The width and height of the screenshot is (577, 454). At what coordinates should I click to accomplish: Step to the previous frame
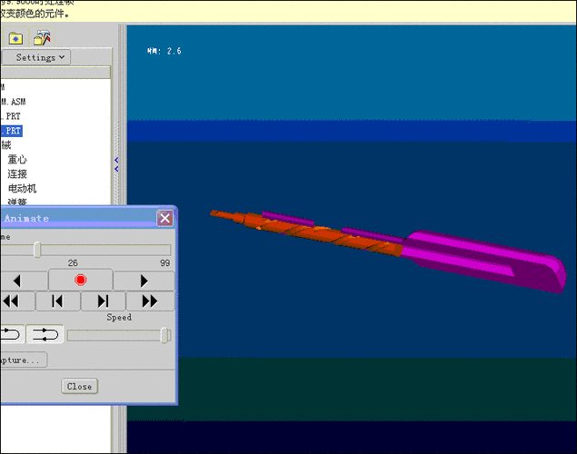(57, 301)
